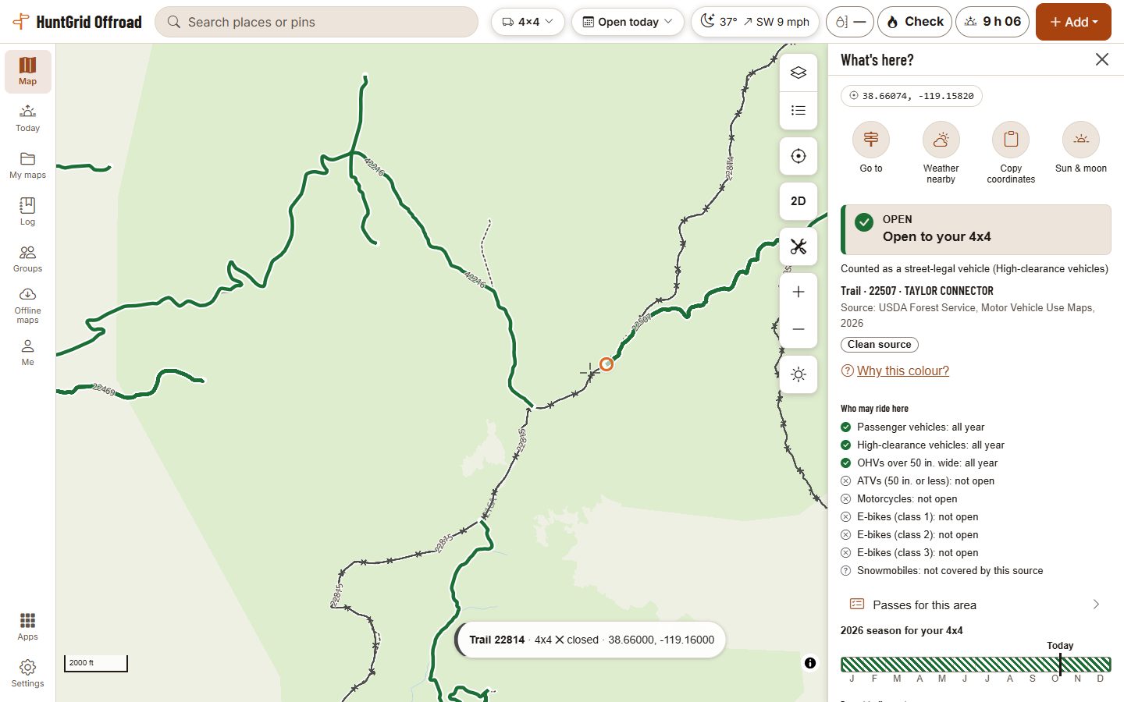Click the Why this colour link
Image resolution: width=1124 pixels, height=702 pixels.
click(x=903, y=370)
